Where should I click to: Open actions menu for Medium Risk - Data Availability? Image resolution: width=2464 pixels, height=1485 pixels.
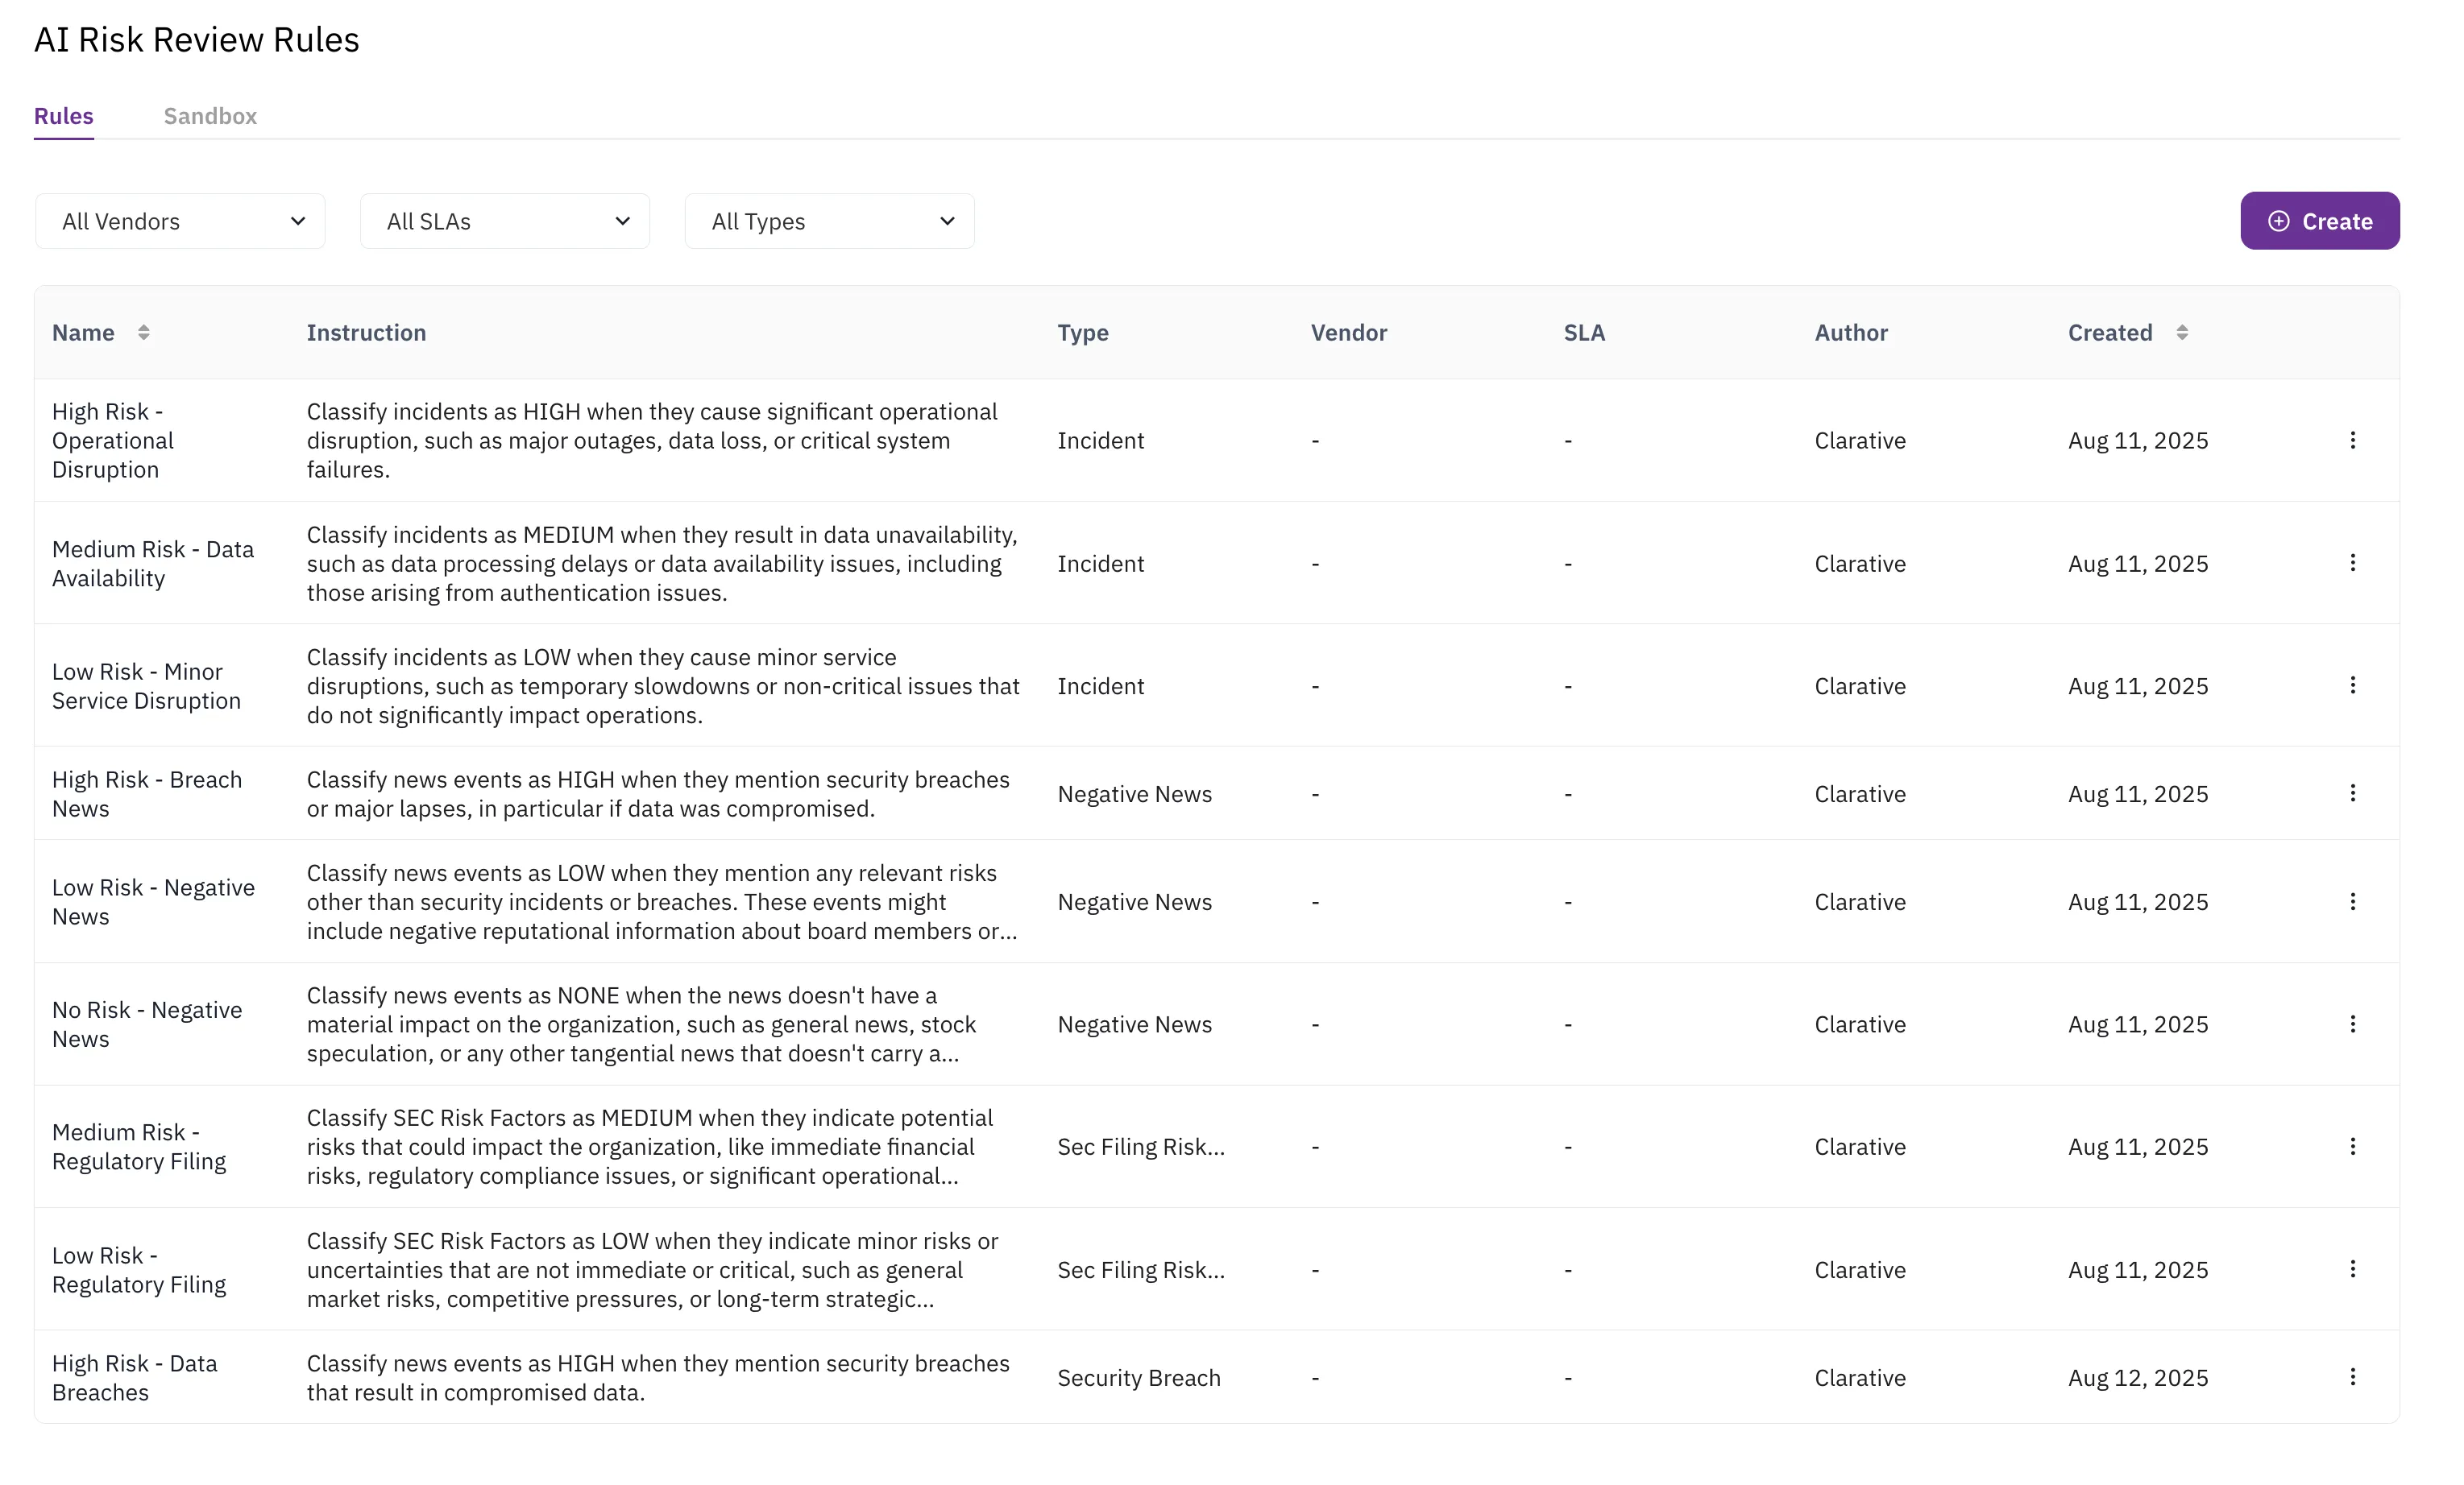tap(2352, 563)
